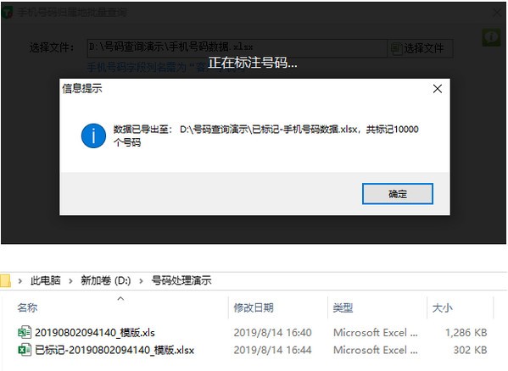Click the 选择文件 browse button
The width and height of the screenshot is (508, 371).
[x=420, y=48]
